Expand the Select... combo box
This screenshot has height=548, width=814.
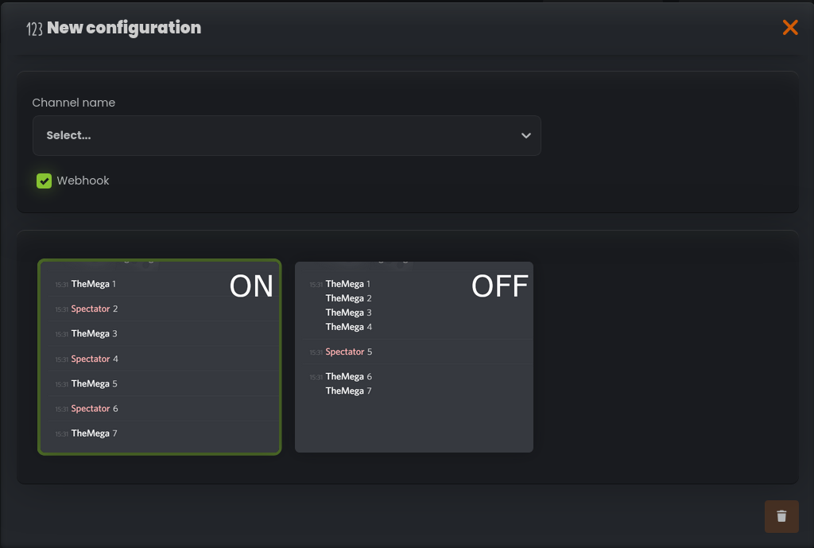click(x=286, y=135)
